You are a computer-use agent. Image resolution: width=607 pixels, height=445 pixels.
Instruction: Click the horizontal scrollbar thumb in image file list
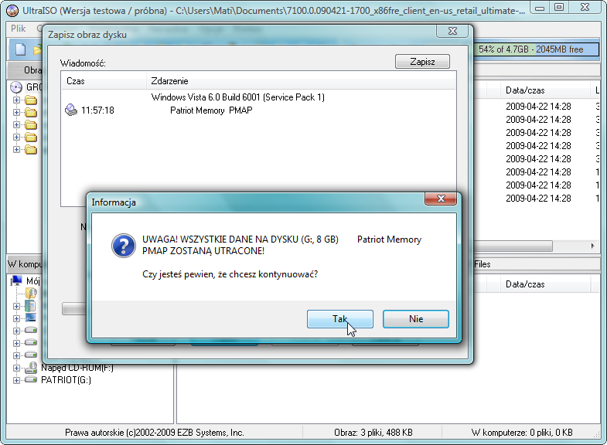(513, 246)
